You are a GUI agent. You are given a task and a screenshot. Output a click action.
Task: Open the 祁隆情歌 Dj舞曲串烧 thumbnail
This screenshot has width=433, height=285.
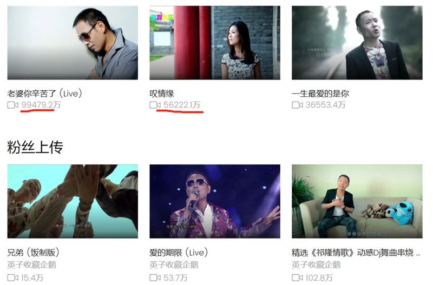(x=357, y=201)
